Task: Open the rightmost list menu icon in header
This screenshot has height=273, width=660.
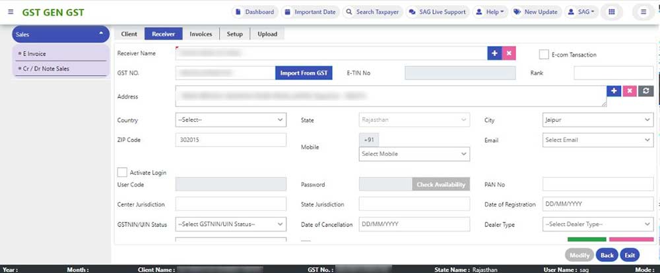Action: 643,12
